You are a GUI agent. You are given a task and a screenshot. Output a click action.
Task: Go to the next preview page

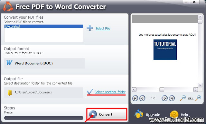point(164,98)
